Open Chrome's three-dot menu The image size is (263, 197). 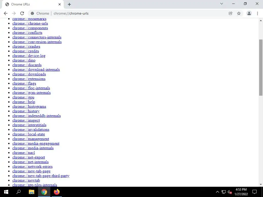(257, 13)
